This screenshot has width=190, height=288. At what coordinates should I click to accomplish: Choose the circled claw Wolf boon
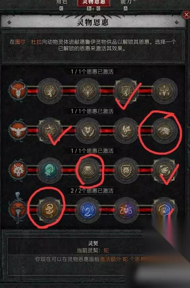coord(88,170)
